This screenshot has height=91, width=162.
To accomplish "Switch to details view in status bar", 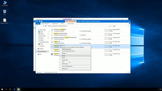I will [127, 72].
